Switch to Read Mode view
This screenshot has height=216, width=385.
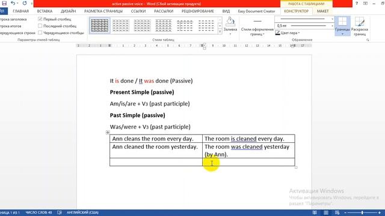click(x=315, y=212)
